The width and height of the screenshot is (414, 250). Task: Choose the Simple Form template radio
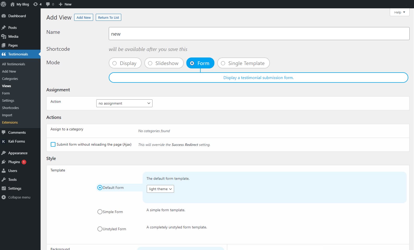(100, 212)
